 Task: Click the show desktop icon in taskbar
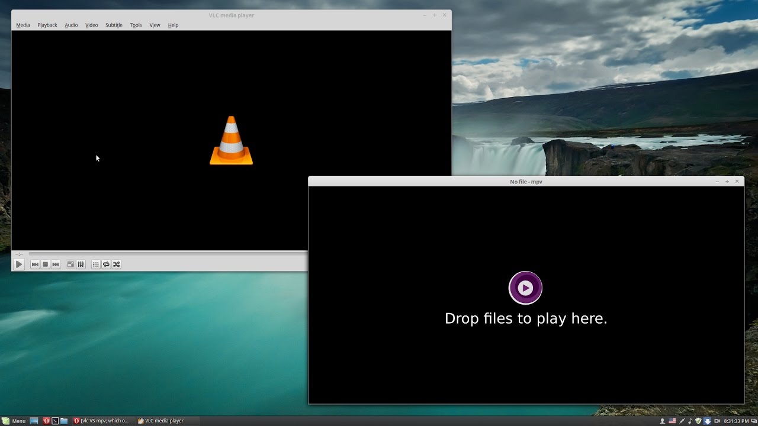click(x=34, y=421)
